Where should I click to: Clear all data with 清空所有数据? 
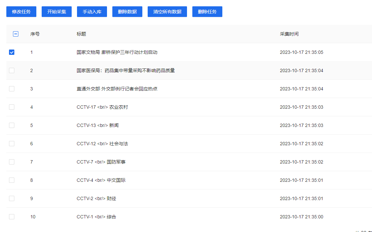point(167,12)
